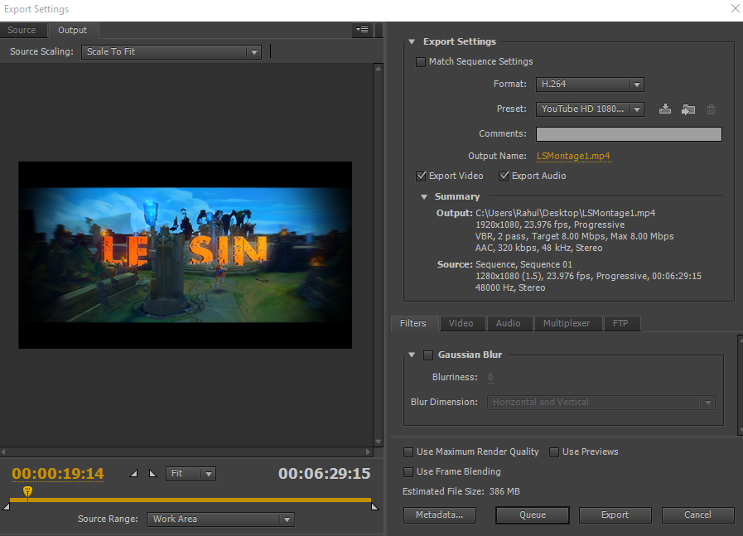Click the Import Preset icon
The height and width of the screenshot is (536, 743).
(688, 109)
